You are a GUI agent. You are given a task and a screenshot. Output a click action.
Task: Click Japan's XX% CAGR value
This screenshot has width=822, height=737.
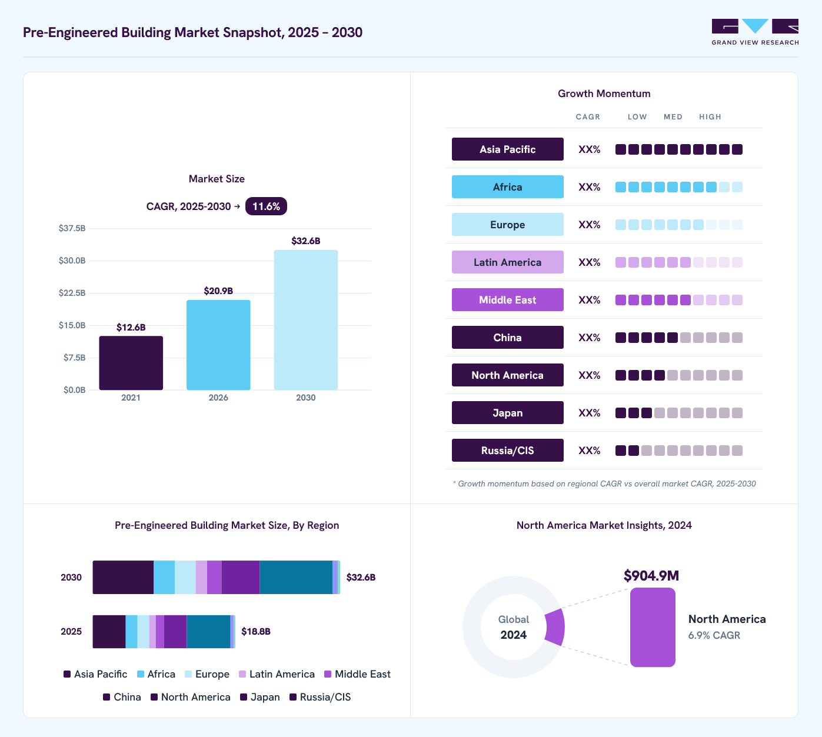pyautogui.click(x=589, y=413)
